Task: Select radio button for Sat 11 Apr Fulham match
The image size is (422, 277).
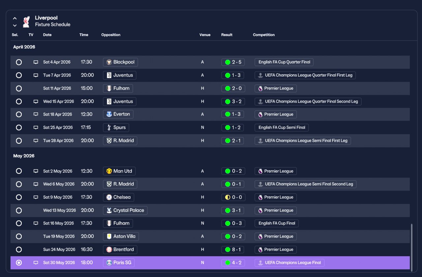Action: (19, 88)
